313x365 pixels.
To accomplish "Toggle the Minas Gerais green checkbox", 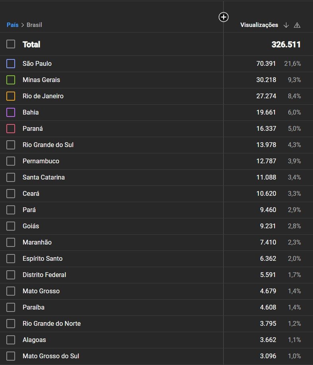I will (11, 80).
